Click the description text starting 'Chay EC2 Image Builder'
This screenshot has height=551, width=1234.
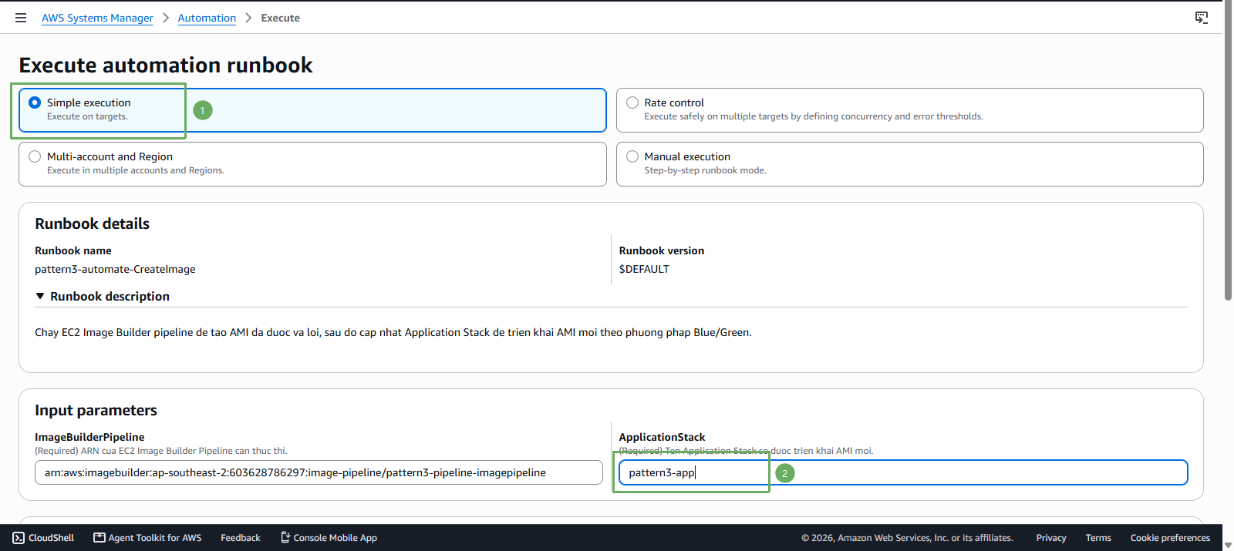pos(393,333)
